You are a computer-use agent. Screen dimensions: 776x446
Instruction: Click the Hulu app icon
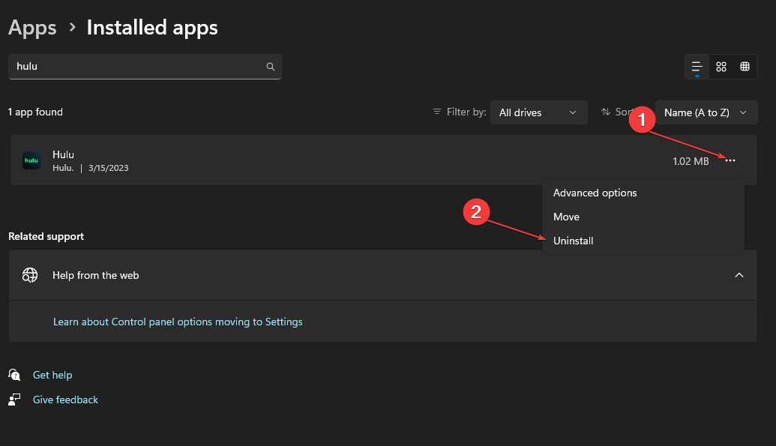[x=31, y=160]
